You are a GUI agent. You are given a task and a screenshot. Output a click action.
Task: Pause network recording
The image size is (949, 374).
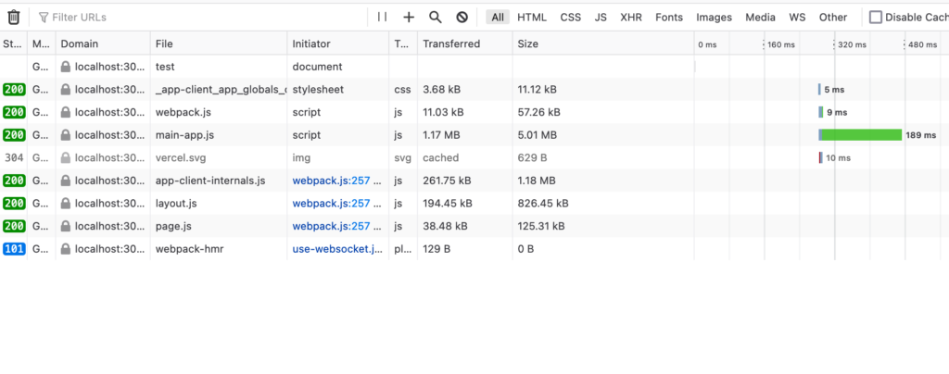(382, 17)
